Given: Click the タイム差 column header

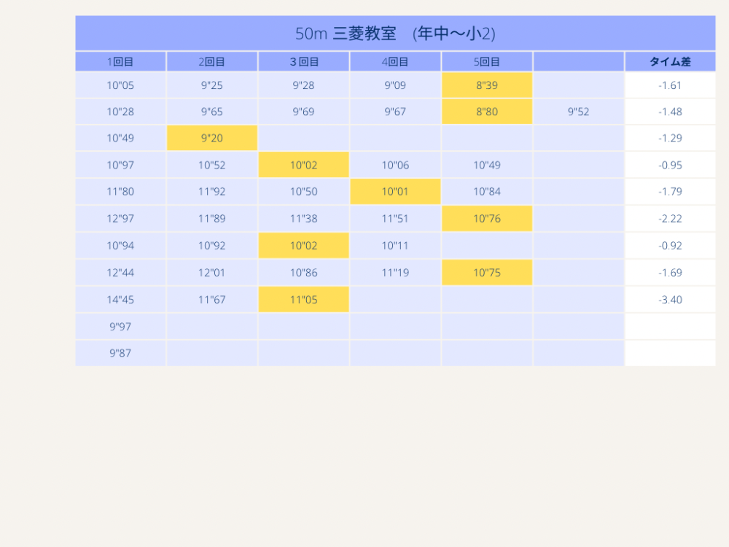Looking at the screenshot, I should 670,62.
